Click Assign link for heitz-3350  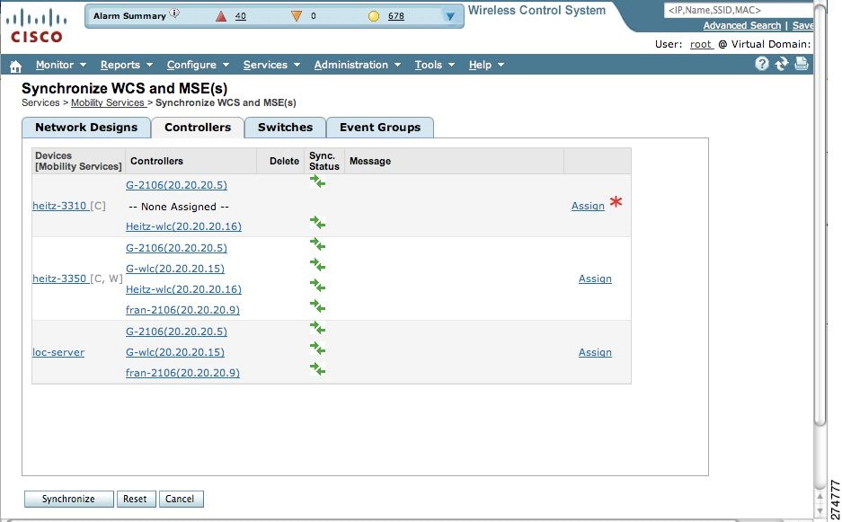tap(595, 279)
